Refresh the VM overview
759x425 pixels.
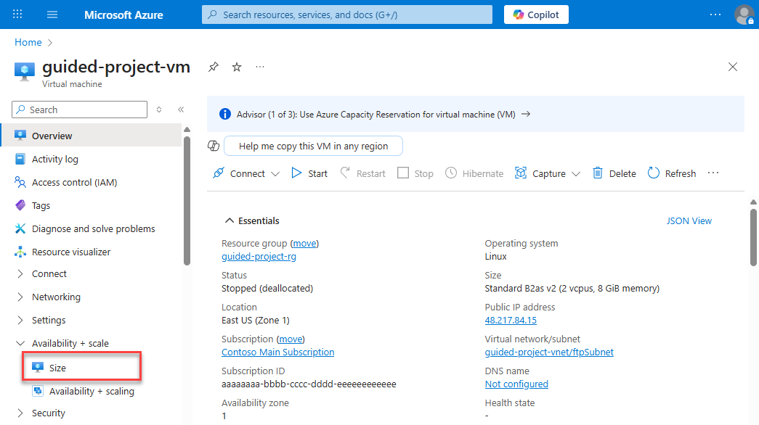[x=672, y=173]
